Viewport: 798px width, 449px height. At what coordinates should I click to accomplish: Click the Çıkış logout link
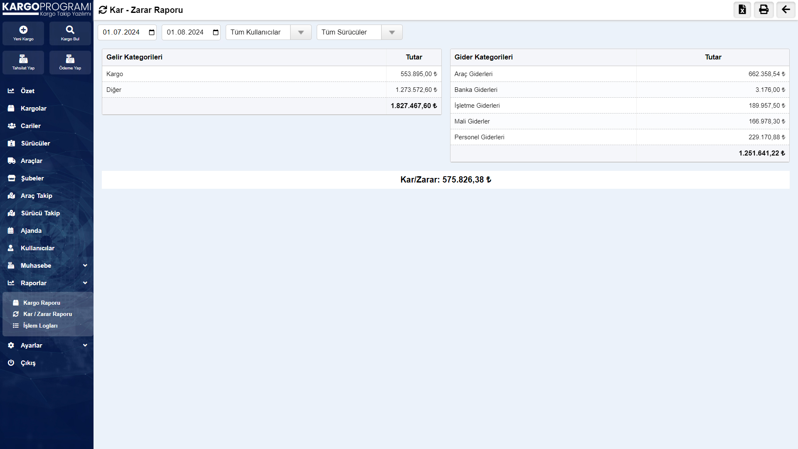click(x=28, y=363)
